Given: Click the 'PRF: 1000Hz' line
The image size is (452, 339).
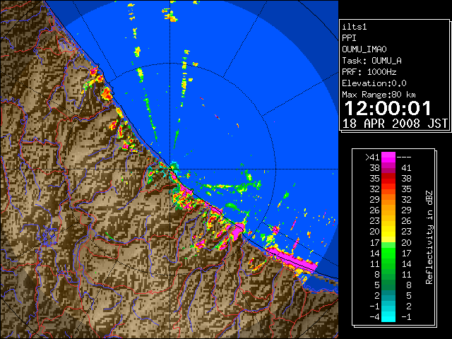Looking at the screenshot, I should [x=369, y=72].
